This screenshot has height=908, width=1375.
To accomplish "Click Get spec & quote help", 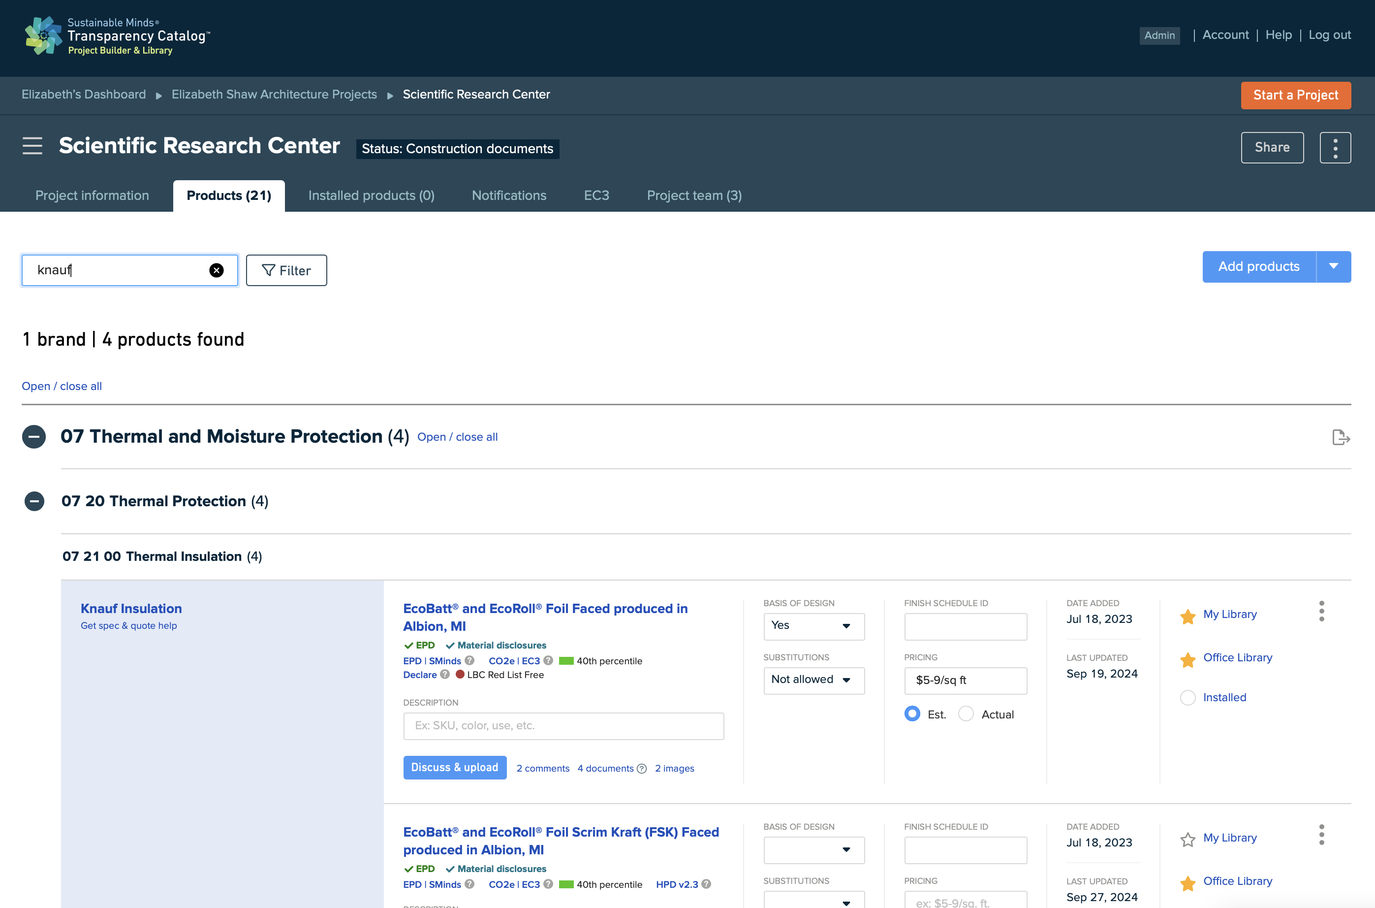I will pos(129,625).
